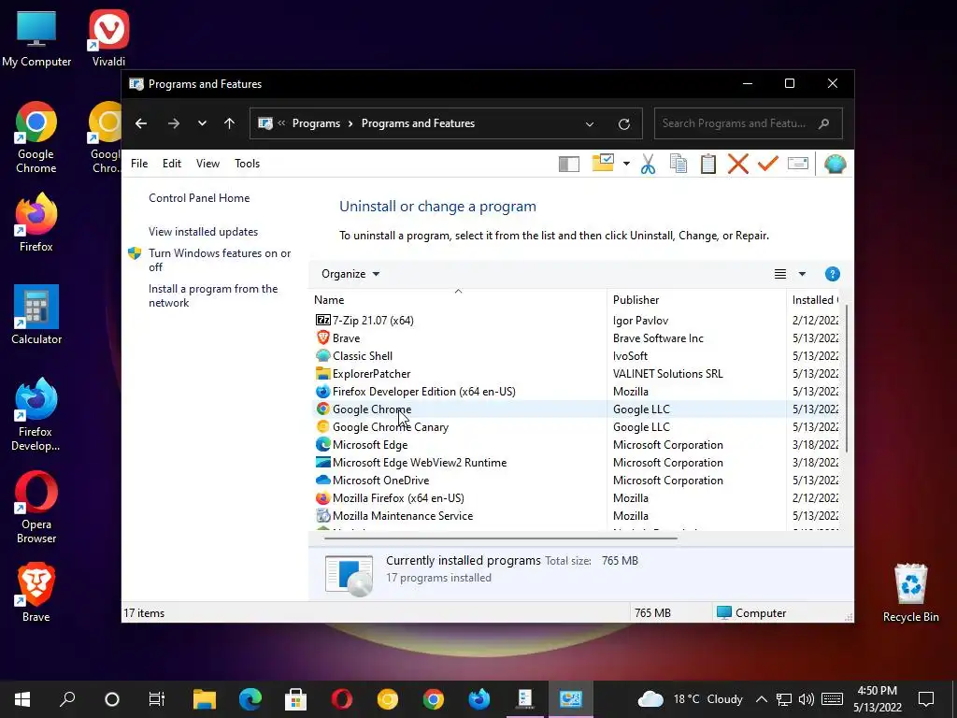
Task: Click the Cut scissors toolbar icon
Action: click(649, 164)
